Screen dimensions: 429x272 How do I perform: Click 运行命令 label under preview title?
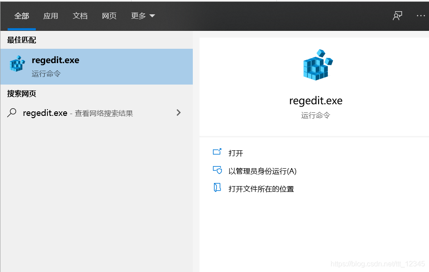tap(315, 115)
